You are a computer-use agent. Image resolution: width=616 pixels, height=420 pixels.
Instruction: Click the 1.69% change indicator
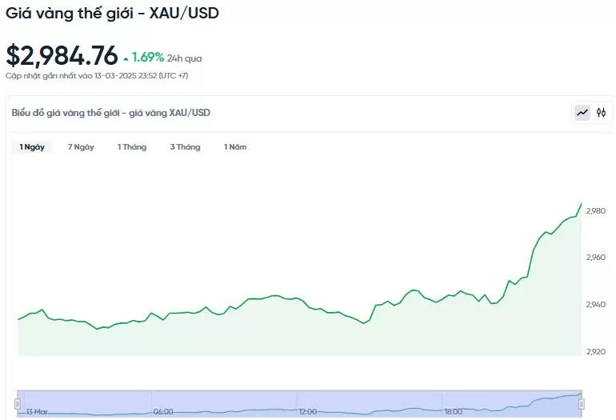(x=148, y=58)
